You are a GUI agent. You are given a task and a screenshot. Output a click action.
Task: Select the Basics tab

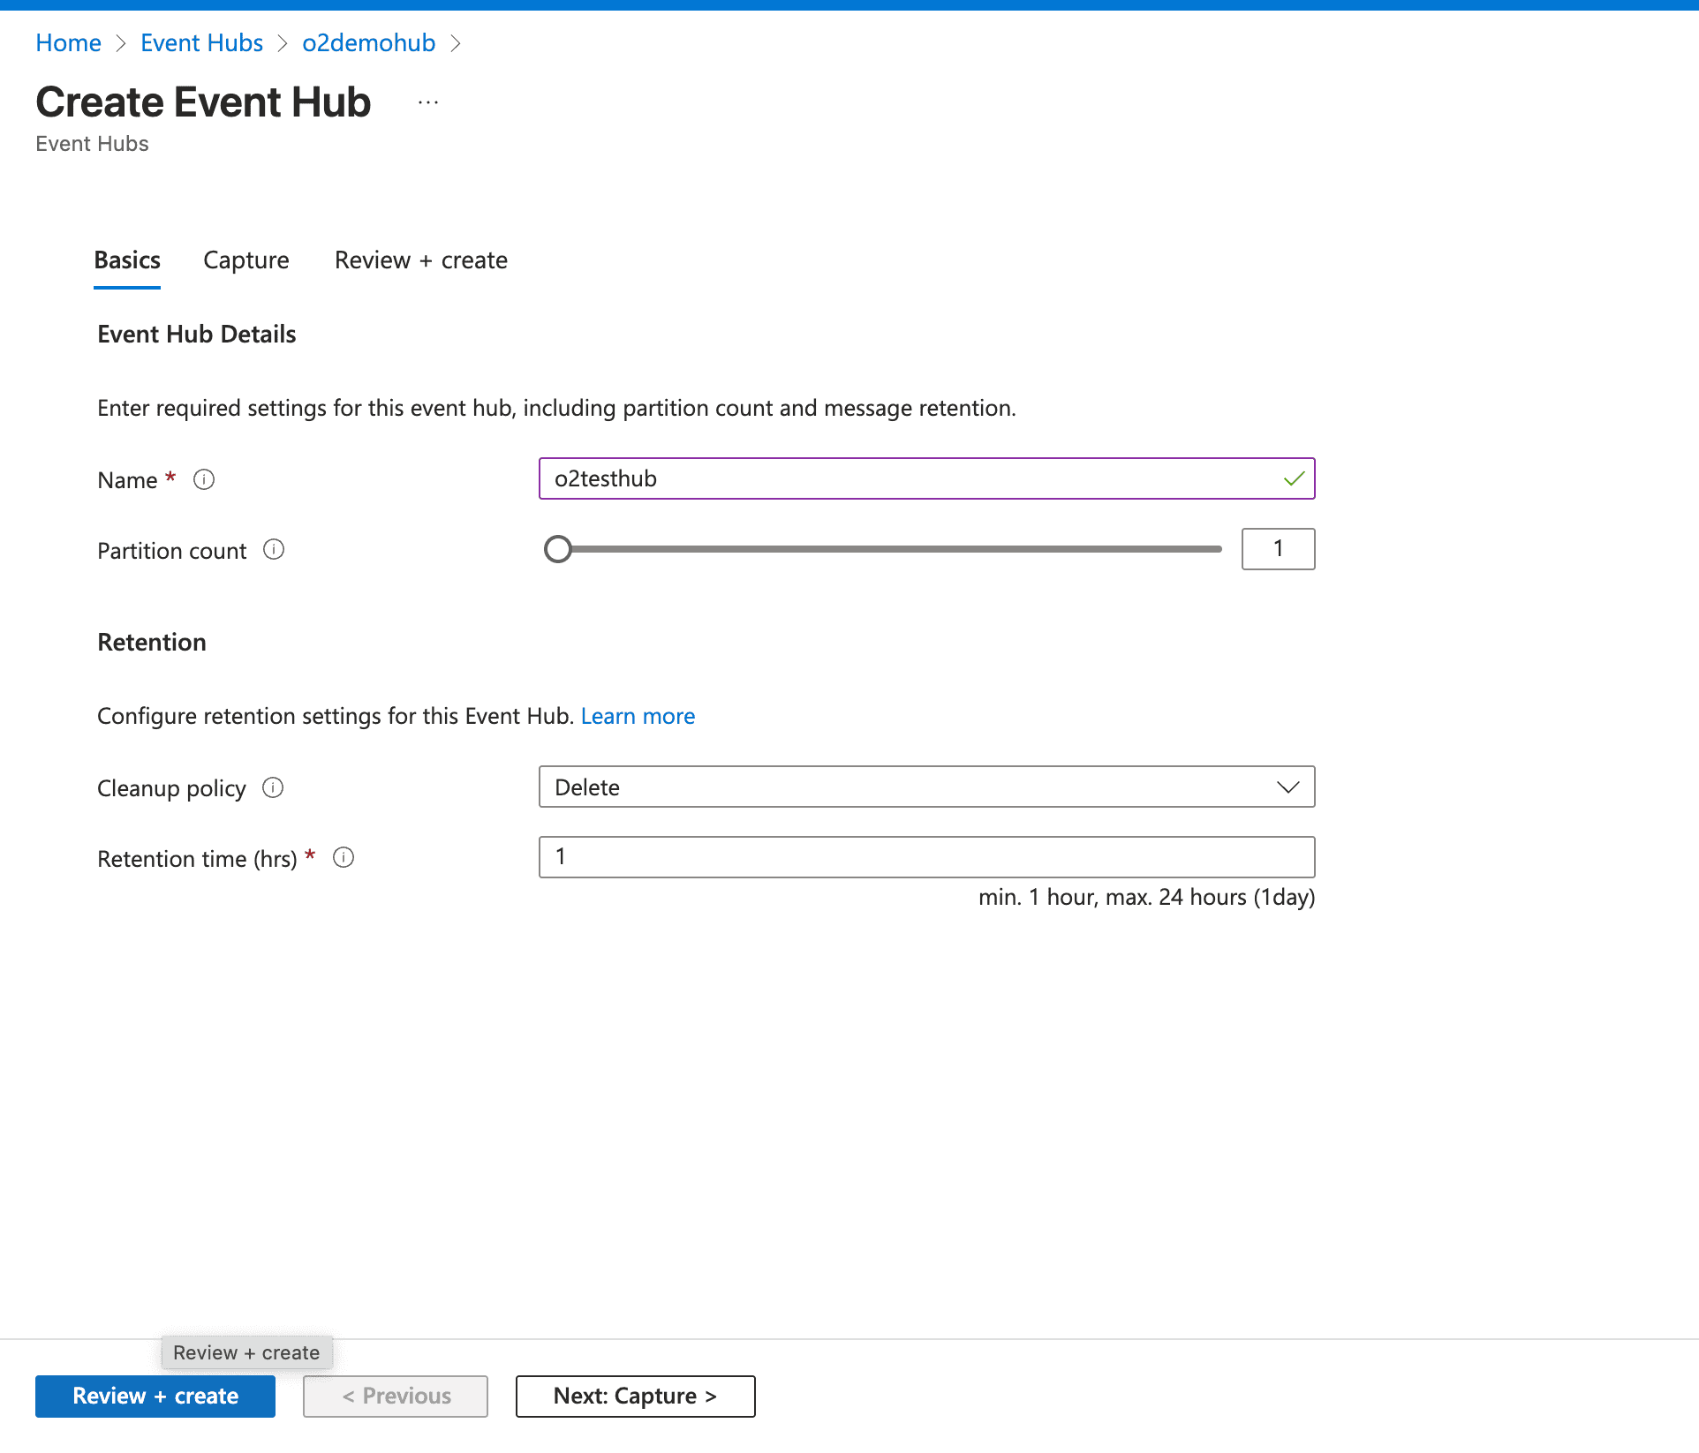tap(126, 260)
